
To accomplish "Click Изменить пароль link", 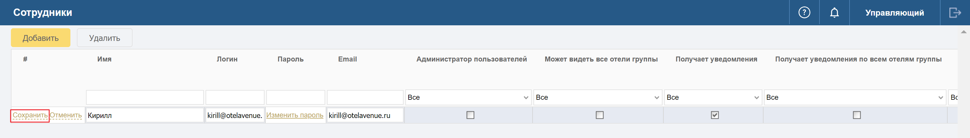I will [295, 115].
